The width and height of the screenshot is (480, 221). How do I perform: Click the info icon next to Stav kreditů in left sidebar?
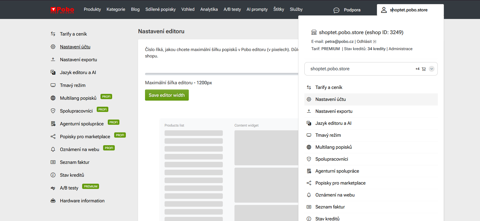53,175
